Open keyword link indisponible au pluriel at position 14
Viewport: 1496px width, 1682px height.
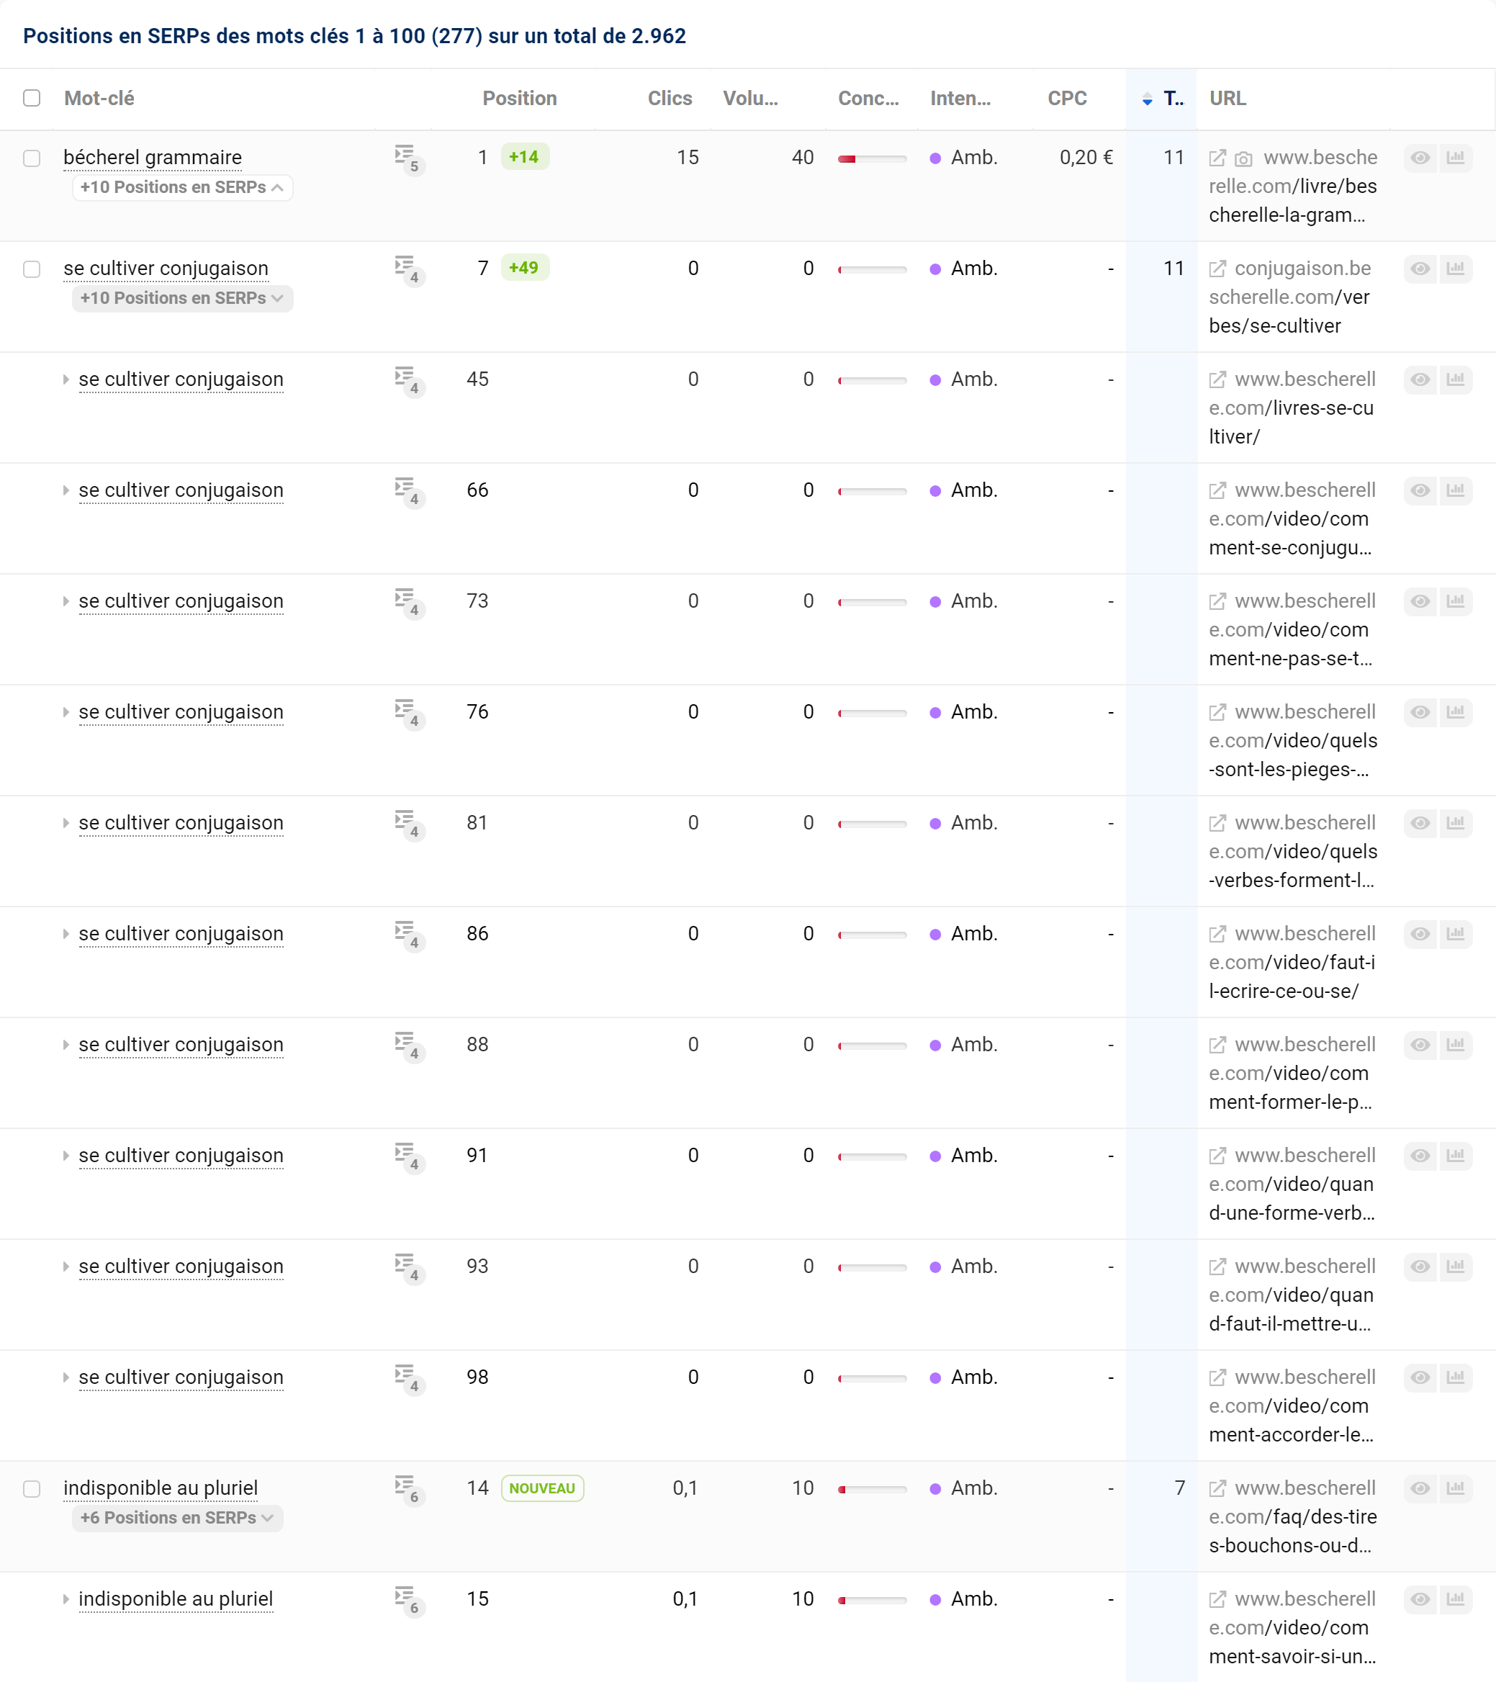pos(161,1488)
